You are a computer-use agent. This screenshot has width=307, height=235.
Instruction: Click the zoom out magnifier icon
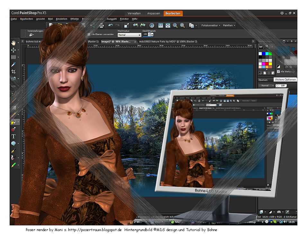coord(175,25)
